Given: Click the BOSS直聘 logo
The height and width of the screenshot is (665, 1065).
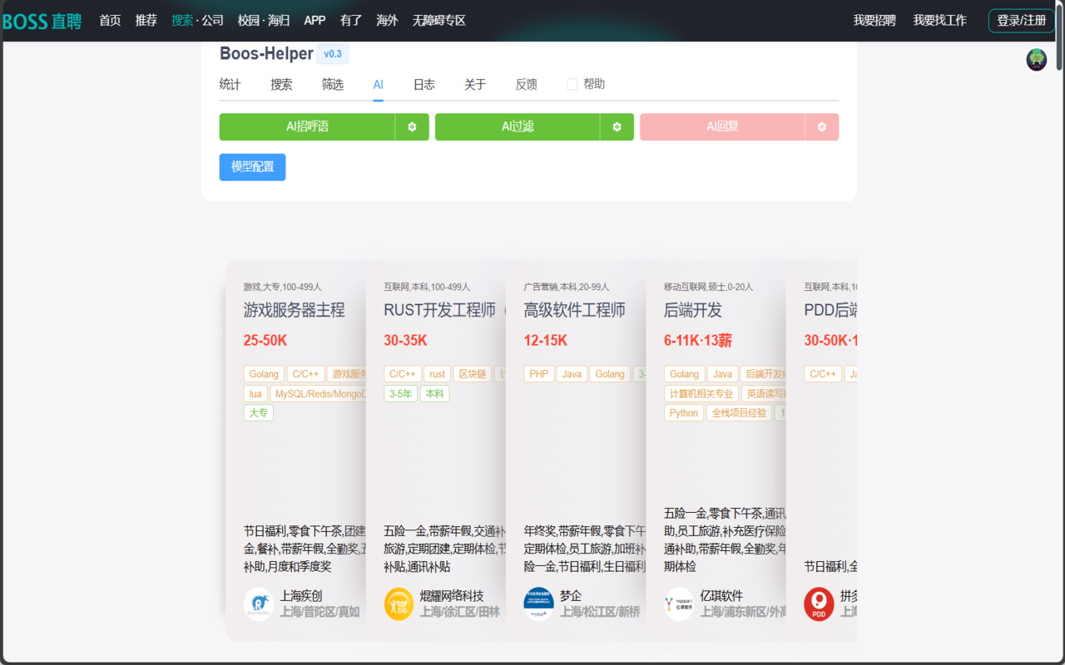Looking at the screenshot, I should 42,21.
